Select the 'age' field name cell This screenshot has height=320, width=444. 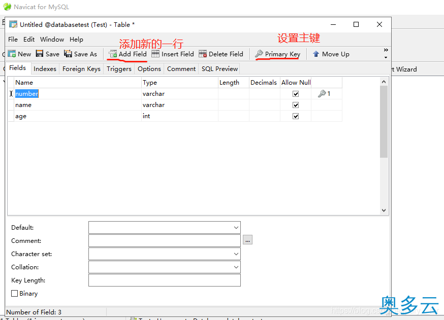(78, 116)
